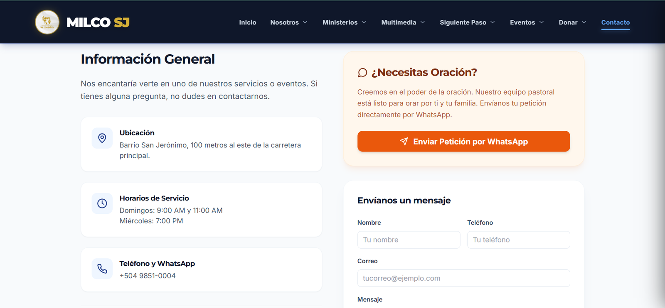Expand the chevron next to Nosotros
This screenshot has width=665, height=308.
tap(305, 22)
